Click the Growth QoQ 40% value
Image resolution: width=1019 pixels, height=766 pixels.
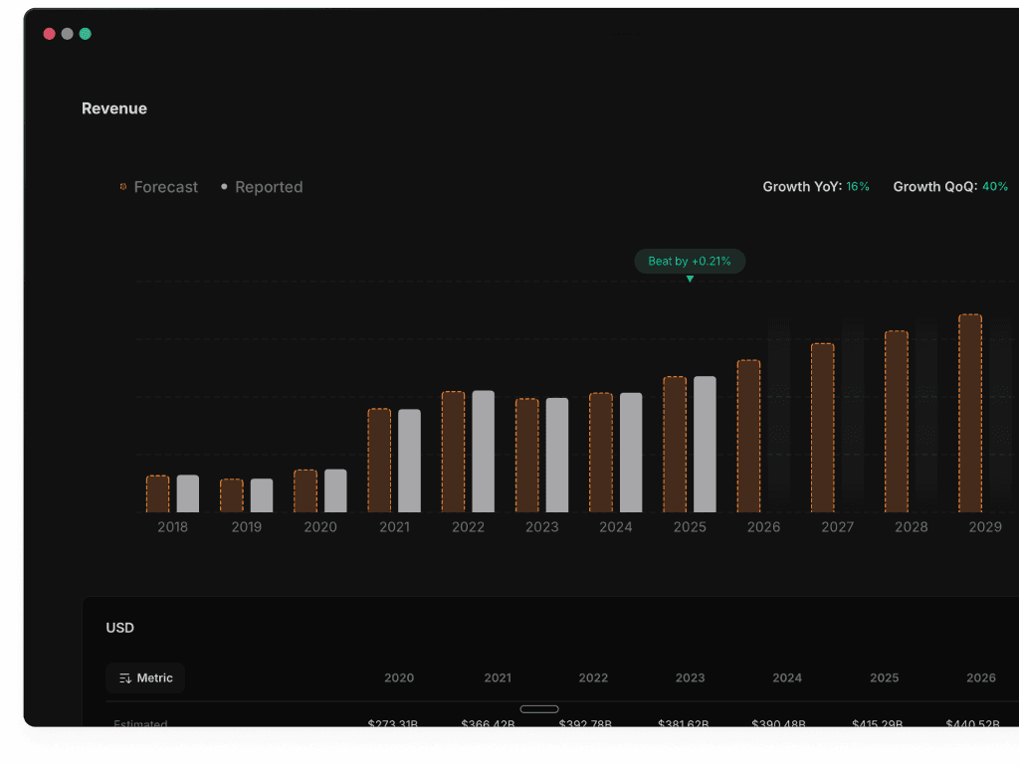click(995, 186)
